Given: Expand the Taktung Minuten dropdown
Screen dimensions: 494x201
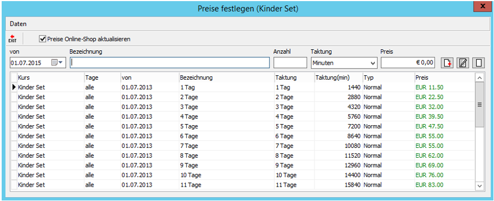Looking at the screenshot, I should tap(373, 63).
